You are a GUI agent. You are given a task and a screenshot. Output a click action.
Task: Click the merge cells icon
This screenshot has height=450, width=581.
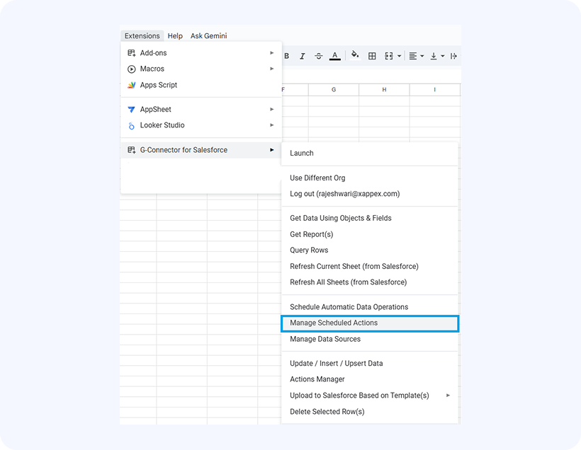(x=388, y=56)
